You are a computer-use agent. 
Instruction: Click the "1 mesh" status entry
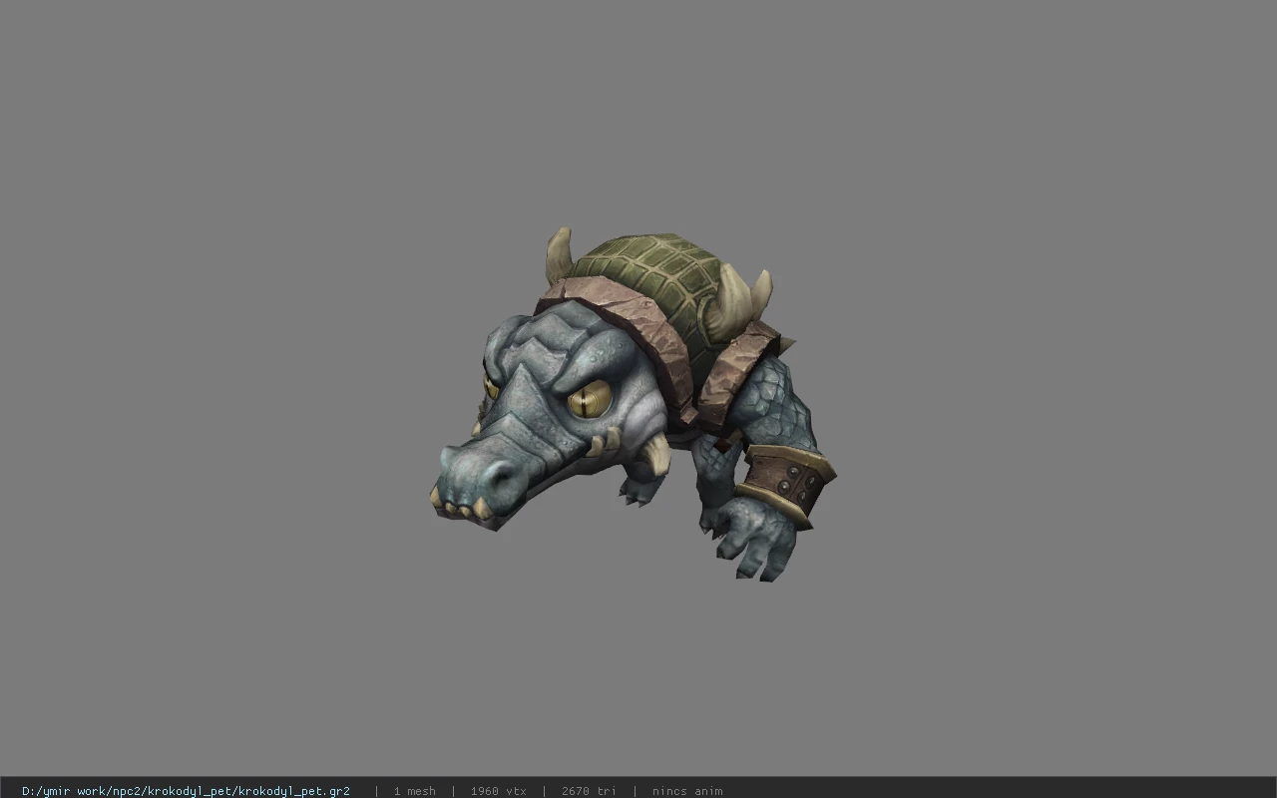click(414, 791)
